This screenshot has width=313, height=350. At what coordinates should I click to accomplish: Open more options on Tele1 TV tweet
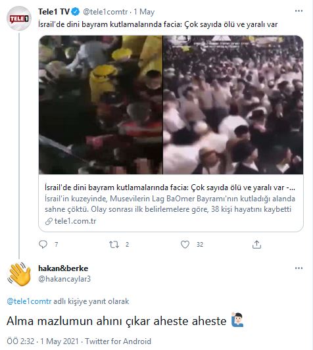299,11
